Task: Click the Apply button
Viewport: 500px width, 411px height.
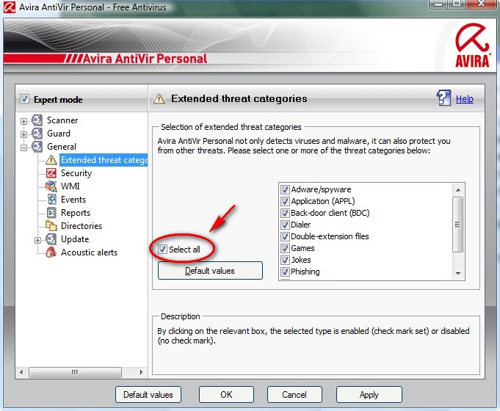Action: tap(369, 394)
